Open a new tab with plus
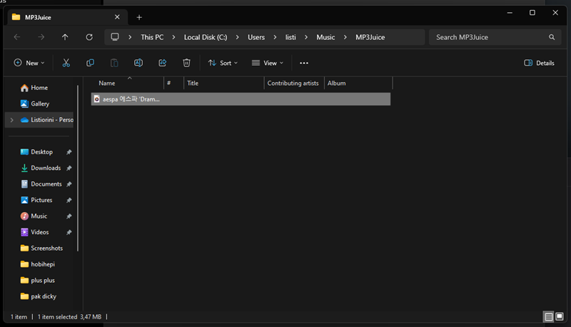 tap(139, 17)
